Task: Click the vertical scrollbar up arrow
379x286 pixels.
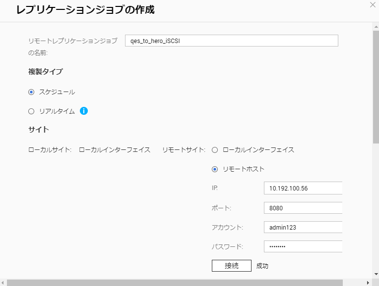Action: [376, 26]
